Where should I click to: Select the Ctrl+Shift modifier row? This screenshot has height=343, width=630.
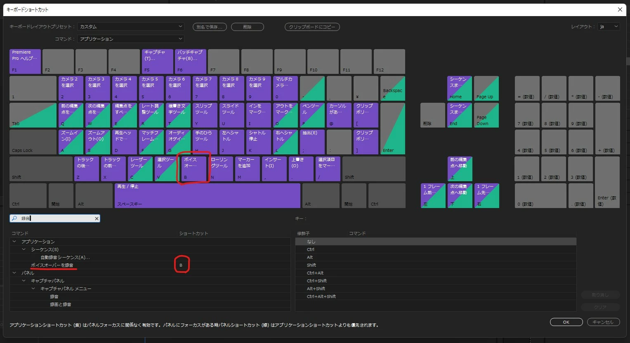click(436, 281)
